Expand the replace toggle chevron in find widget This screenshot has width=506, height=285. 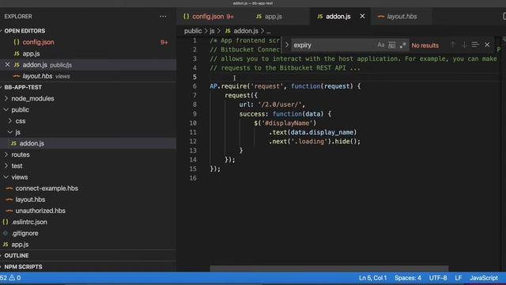[x=286, y=45]
